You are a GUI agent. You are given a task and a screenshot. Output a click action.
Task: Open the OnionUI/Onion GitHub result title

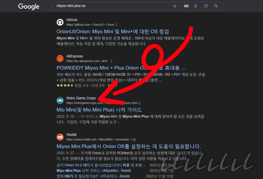click(x=112, y=32)
